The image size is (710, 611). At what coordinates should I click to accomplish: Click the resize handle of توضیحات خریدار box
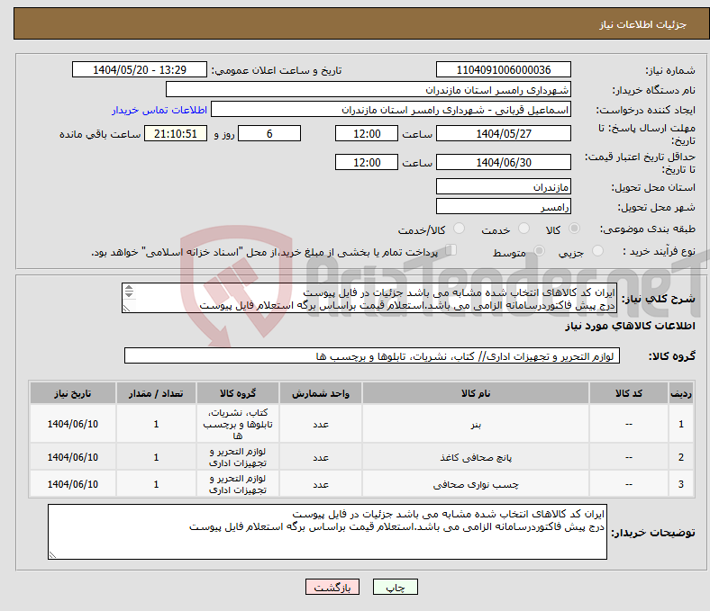[x=52, y=555]
